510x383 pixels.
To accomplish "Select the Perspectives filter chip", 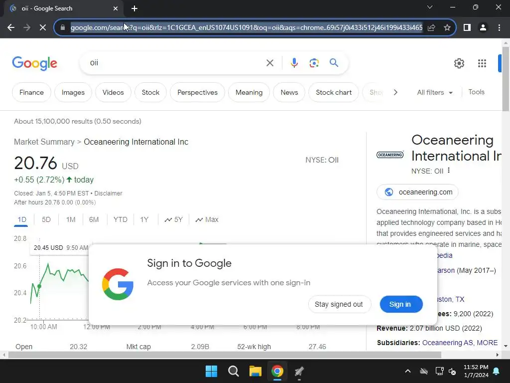I will tap(197, 92).
